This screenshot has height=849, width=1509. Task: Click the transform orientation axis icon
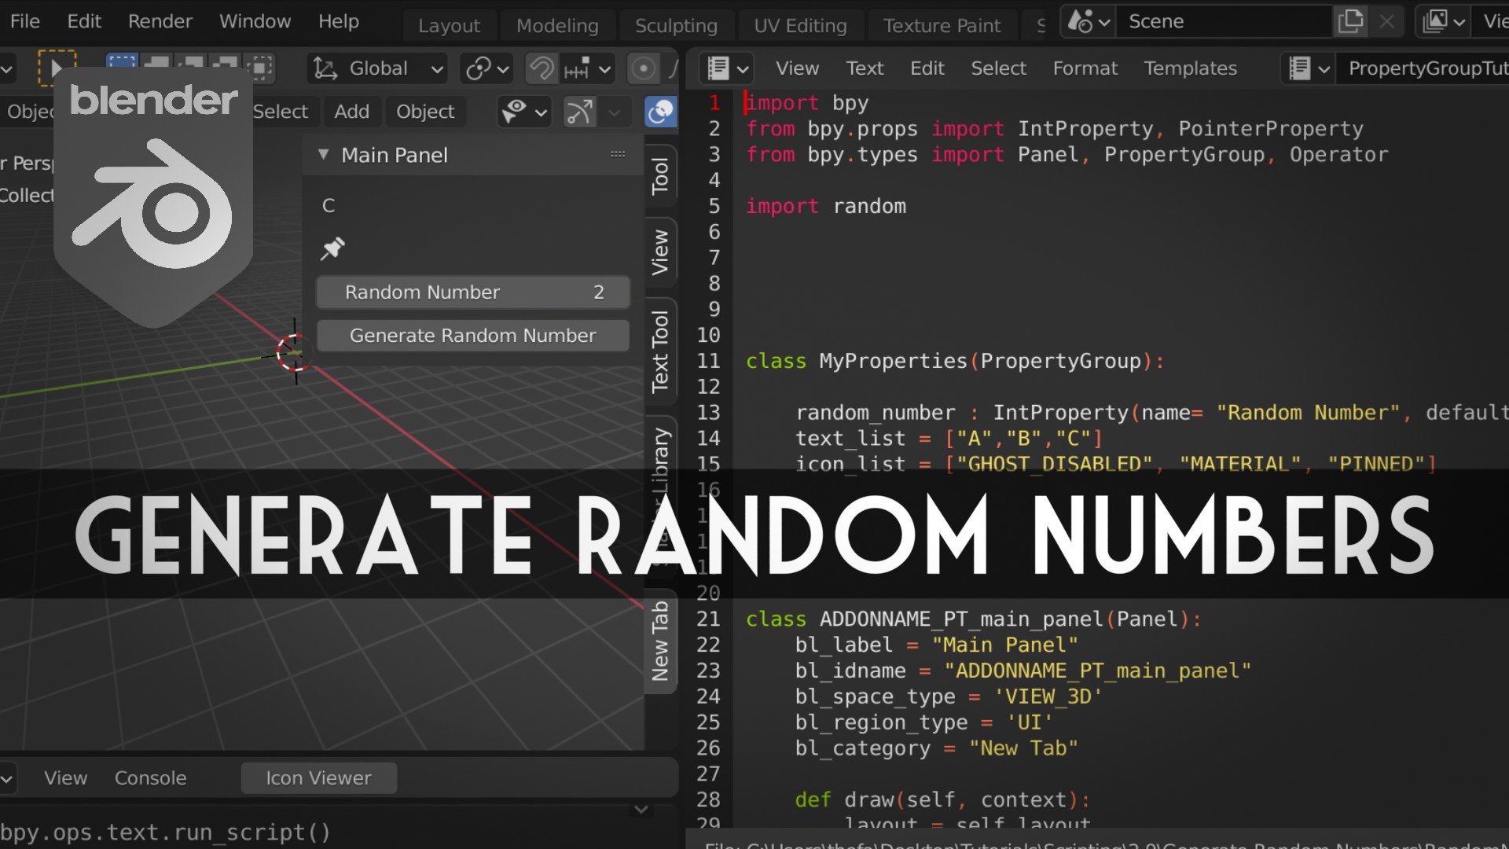coord(325,68)
